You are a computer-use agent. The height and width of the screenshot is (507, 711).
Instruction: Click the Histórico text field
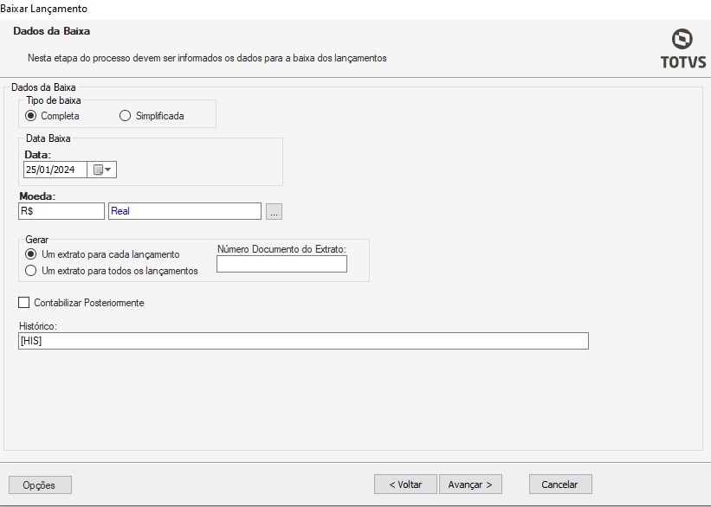click(x=303, y=341)
